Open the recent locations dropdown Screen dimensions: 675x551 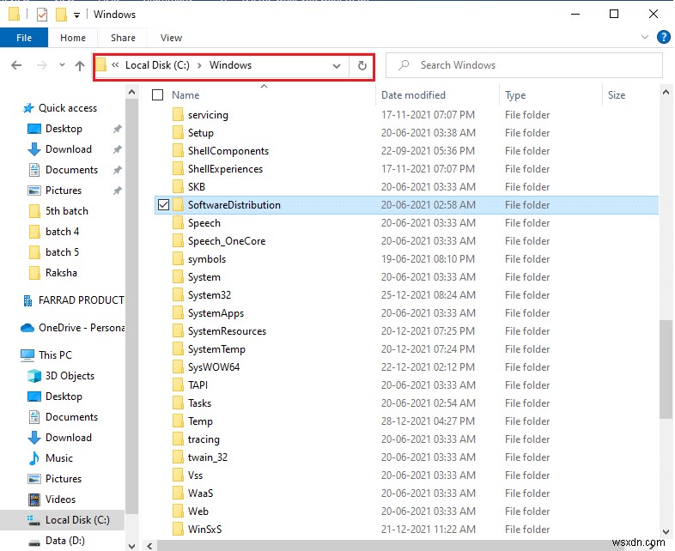pyautogui.click(x=62, y=65)
